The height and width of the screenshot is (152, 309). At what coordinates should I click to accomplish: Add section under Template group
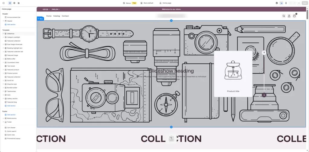(x=10, y=106)
